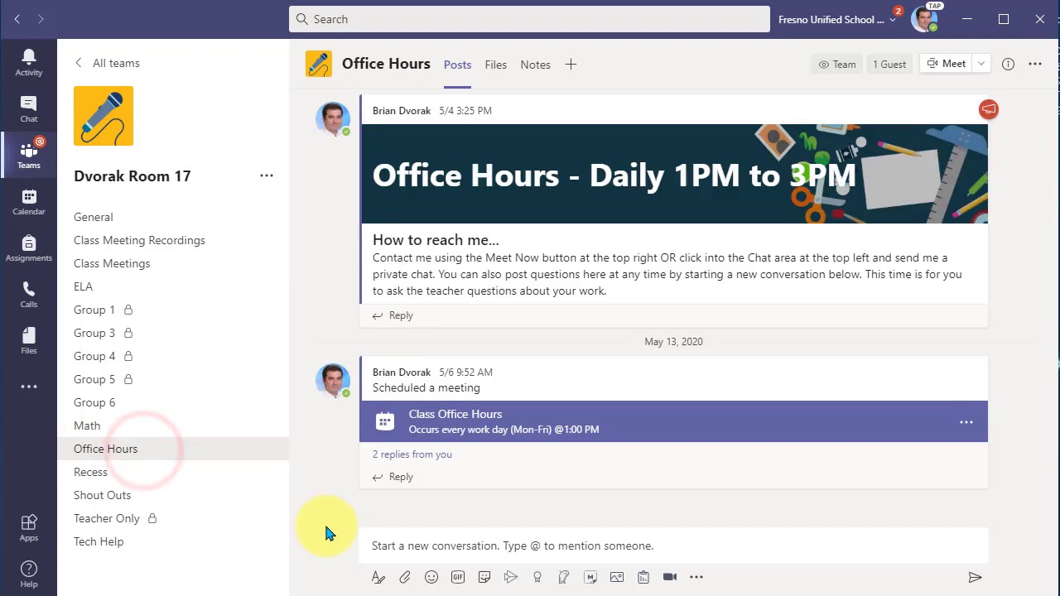The image size is (1060, 596).
Task: Open Assignments in the sidebar
Action: click(28, 248)
